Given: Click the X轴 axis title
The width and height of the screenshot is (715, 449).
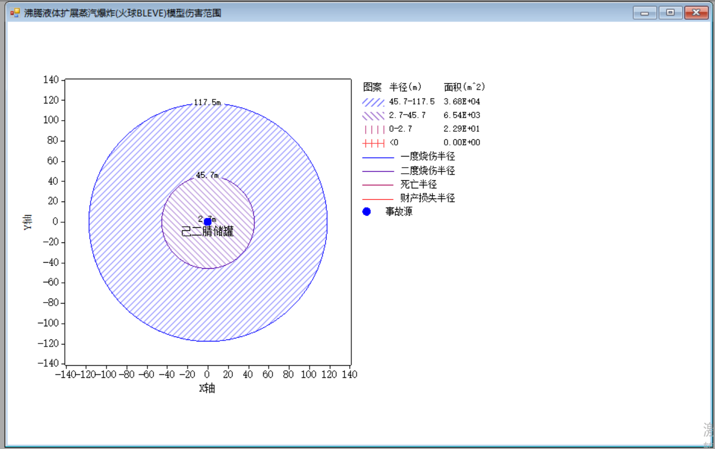Looking at the screenshot, I should pos(207,388).
